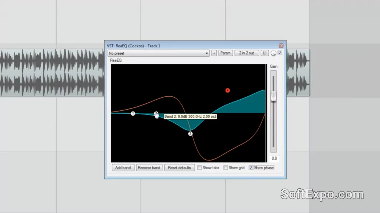Select the red band 4 handle
Image resolution: width=380 pixels, height=213 pixels.
[x=228, y=90]
